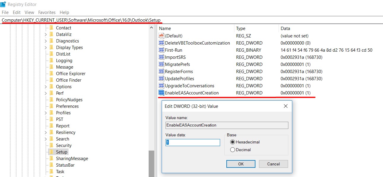Click the Value data input field
383x177 pixels.
pyautogui.click(x=193, y=143)
